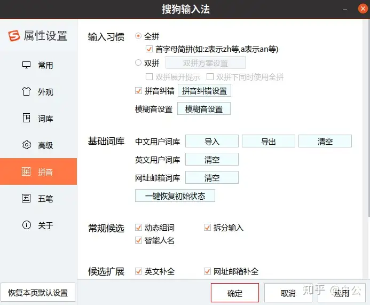Click the gear icon beside 高级

27,145
